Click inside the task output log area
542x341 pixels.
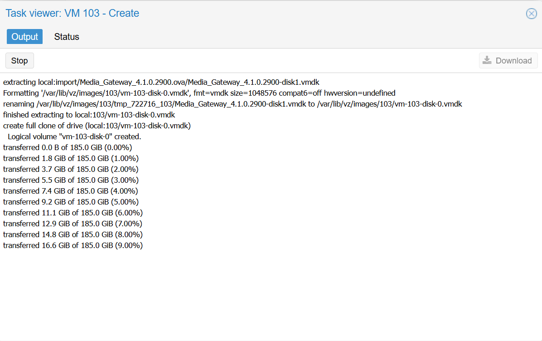click(271, 281)
